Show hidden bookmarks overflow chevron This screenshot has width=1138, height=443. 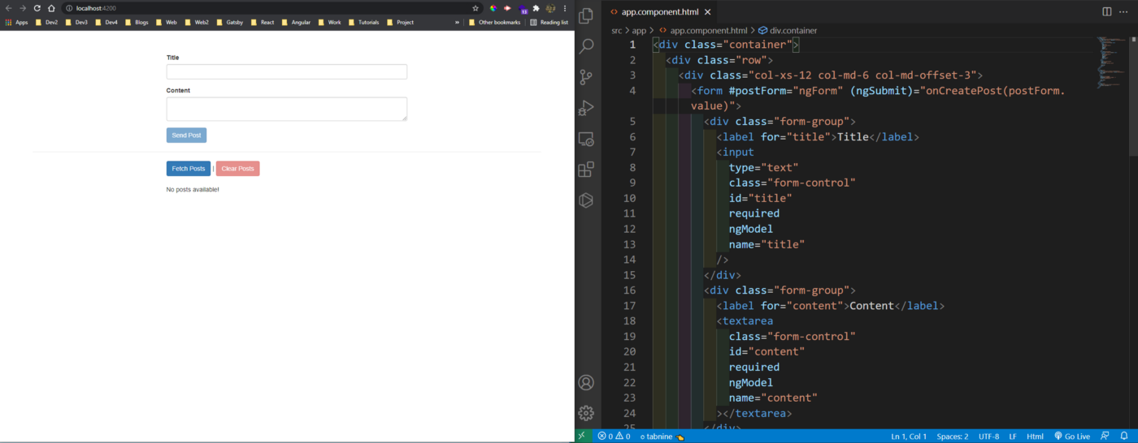457,22
